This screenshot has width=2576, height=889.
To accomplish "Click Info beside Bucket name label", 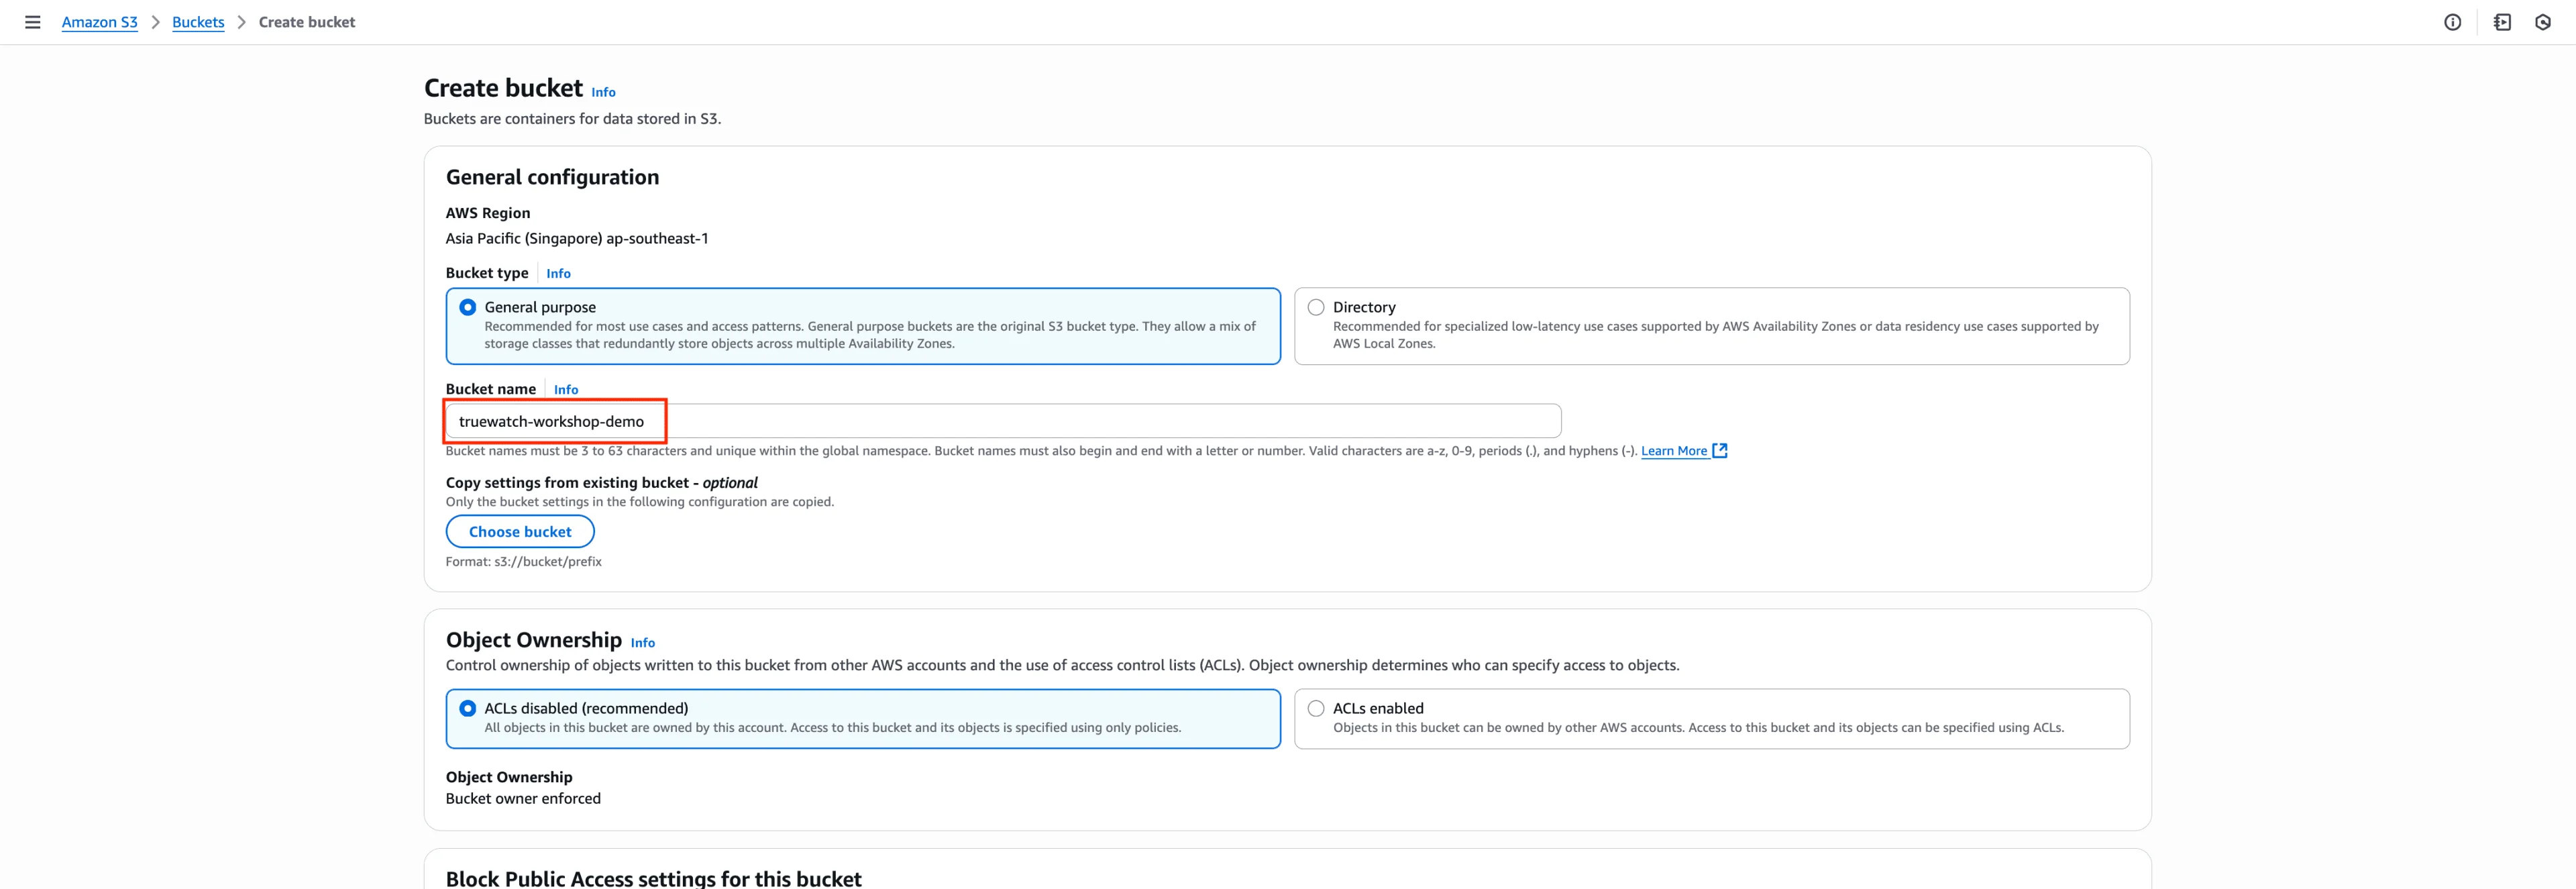I will [x=565, y=390].
